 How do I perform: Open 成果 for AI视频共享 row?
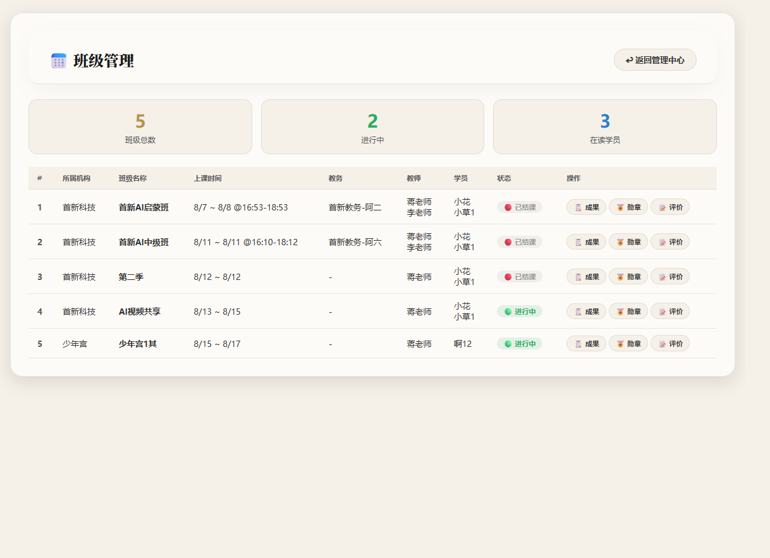[x=586, y=312]
